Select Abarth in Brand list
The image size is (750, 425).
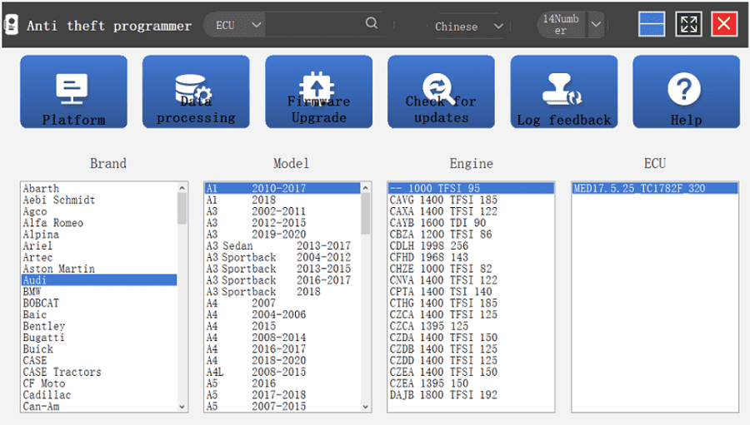99,189
